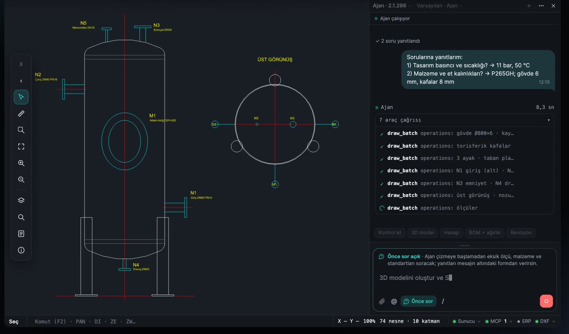569x334 pixels.
Task: Focus the agent message input field
Action: pyautogui.click(x=465, y=278)
